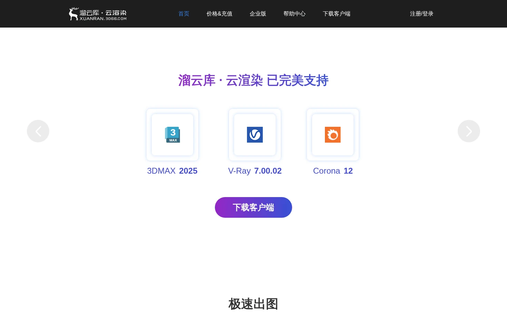The image size is (507, 318).
Task: Click the V-Ray 7.00.02 label
Action: (255, 171)
